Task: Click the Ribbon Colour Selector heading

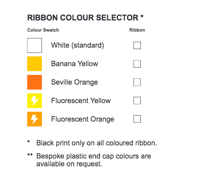Action: [x=85, y=18]
